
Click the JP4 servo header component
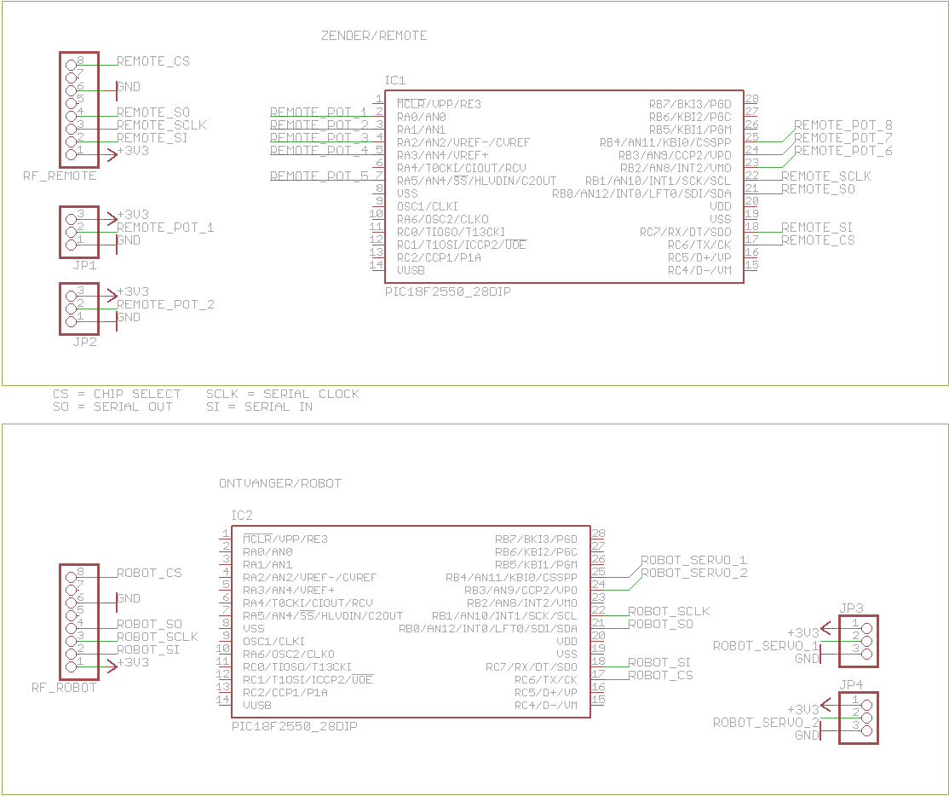pyautogui.click(x=858, y=718)
